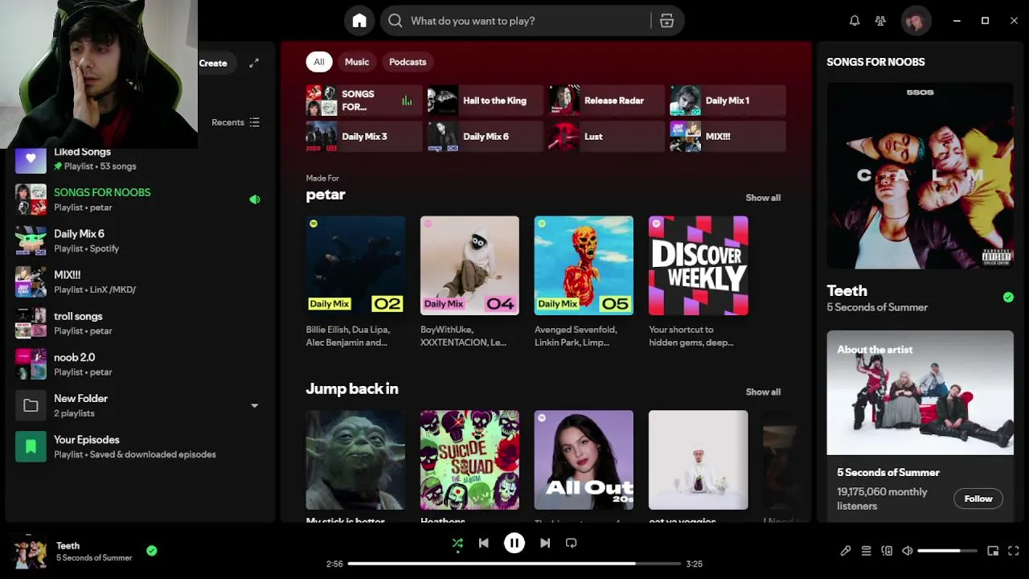
Task: Follow 5 Seconds of Summer
Action: point(978,499)
